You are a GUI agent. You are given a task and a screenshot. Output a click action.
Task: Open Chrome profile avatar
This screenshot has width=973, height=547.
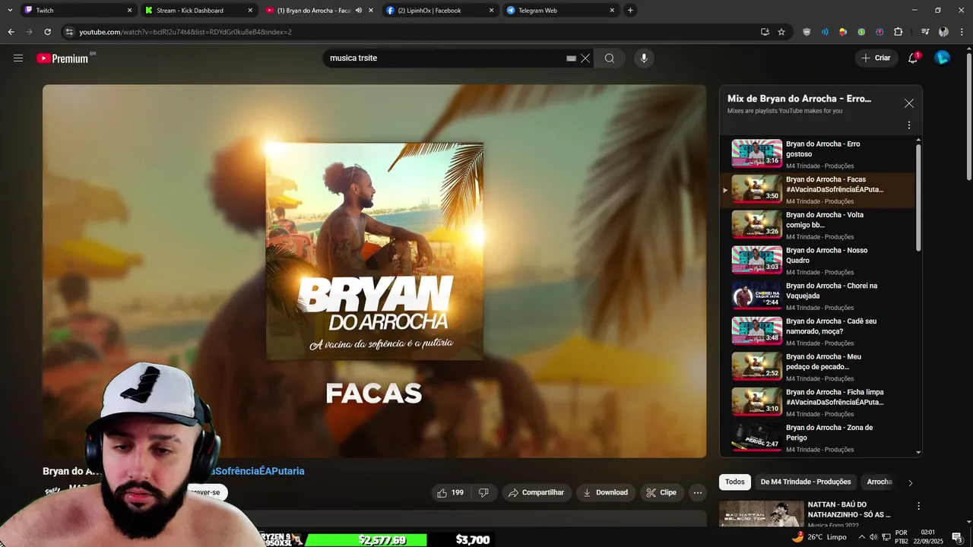pos(943,32)
